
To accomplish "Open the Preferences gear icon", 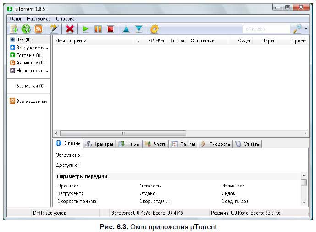I will [x=155, y=29].
